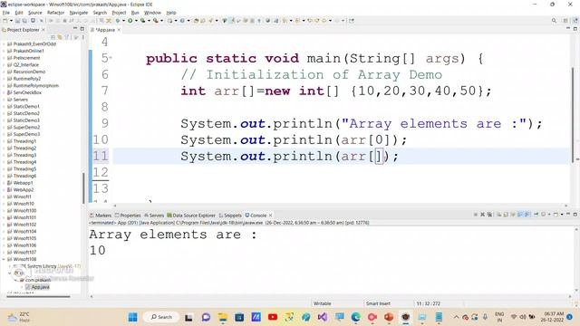This screenshot has width=580, height=326.
Task: Minimize the Console panel
Action: [568, 214]
